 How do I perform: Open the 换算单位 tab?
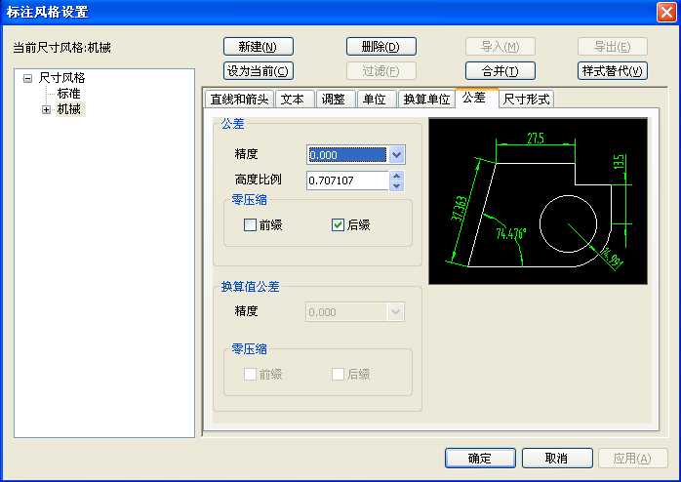pyautogui.click(x=426, y=100)
